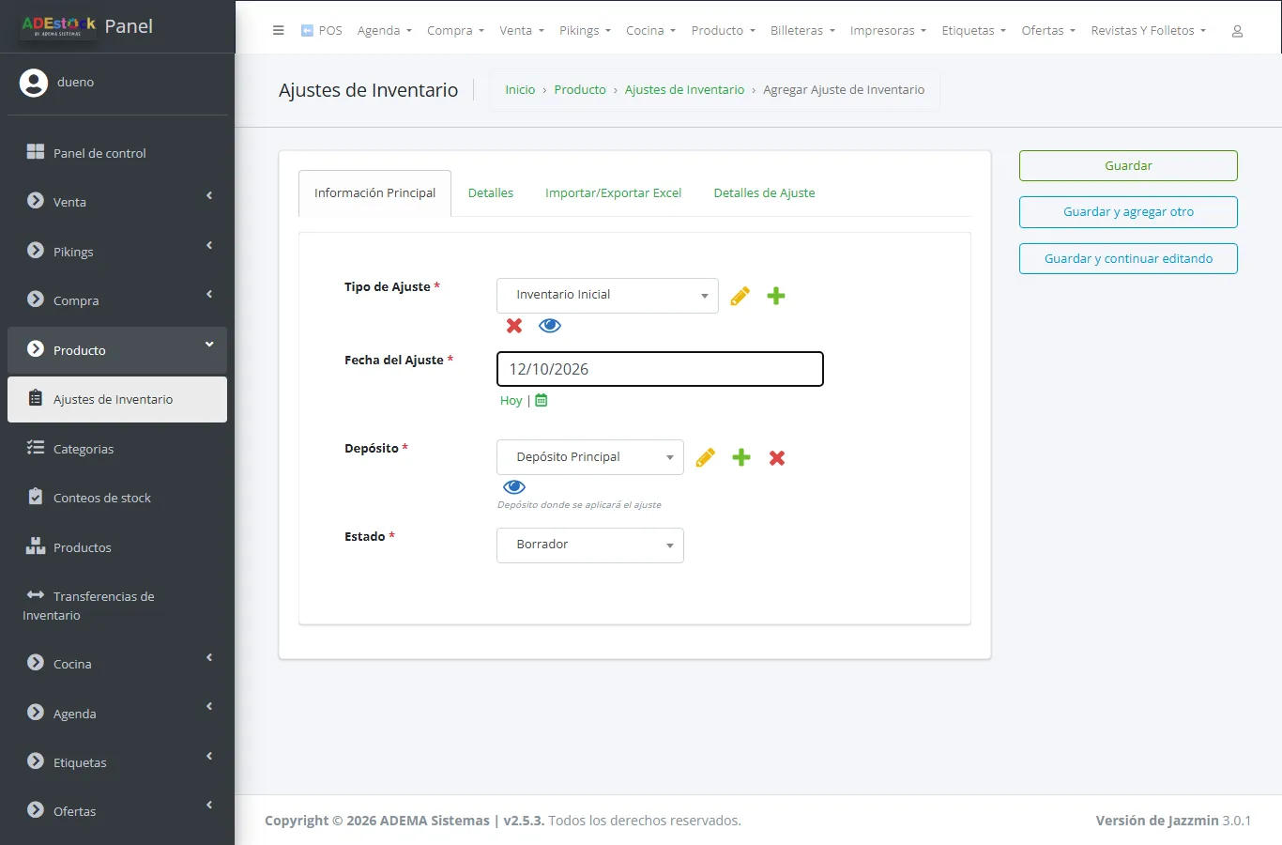Click the dueno user profile avatar
Image resolution: width=1282 pixels, height=845 pixels.
click(34, 83)
